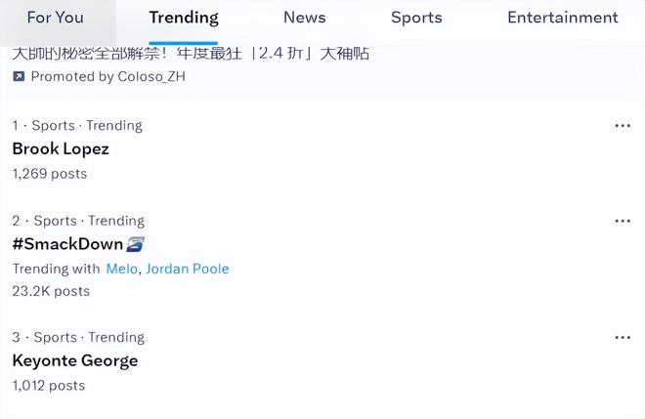Screen dimensions: 645x419
Task: Open the Brook Lopez trending topic
Action: click(61, 149)
